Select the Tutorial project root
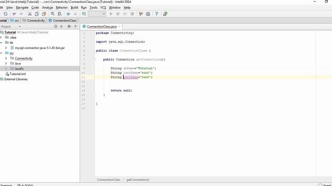Screen dimensions: 332x186 [x=10, y=32]
